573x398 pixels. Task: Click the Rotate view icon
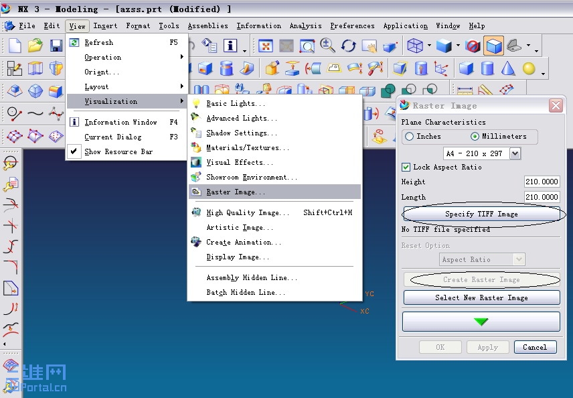[348, 46]
